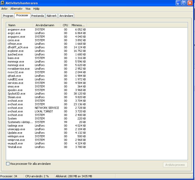Select the nvraidservice.exe process

(x=47, y=69)
